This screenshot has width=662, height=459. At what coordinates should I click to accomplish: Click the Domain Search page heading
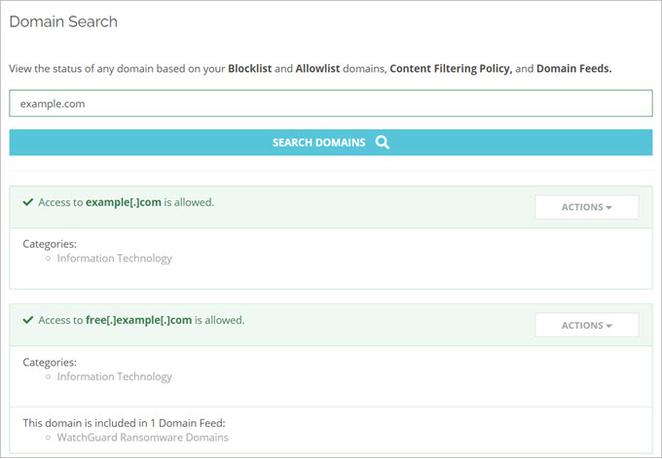coord(62,21)
